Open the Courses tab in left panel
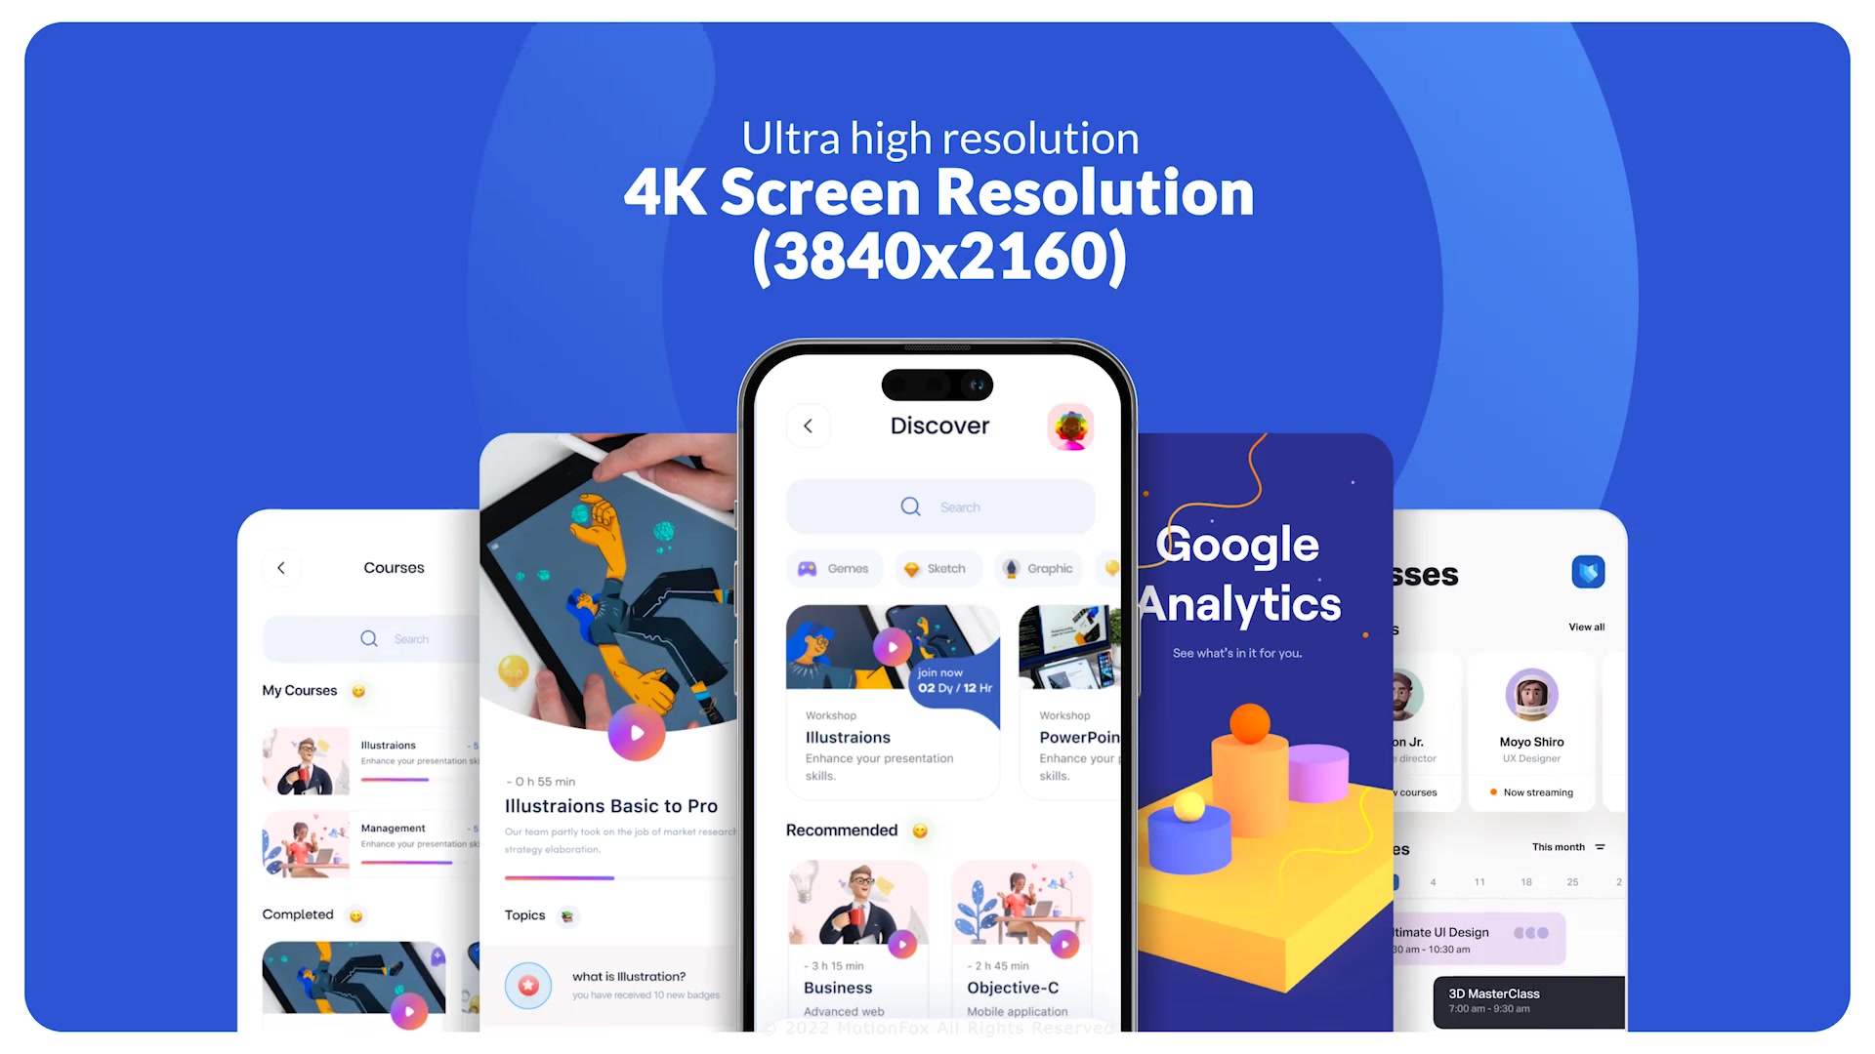Screen dimensions: 1875x1054 (x=393, y=568)
